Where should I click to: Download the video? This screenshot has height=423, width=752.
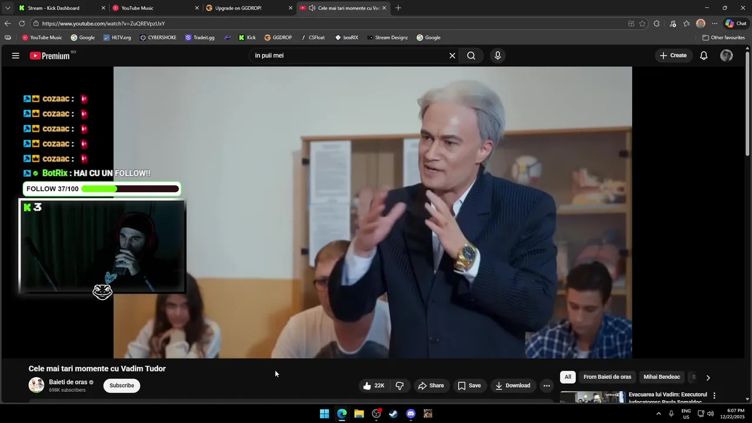pyautogui.click(x=512, y=386)
